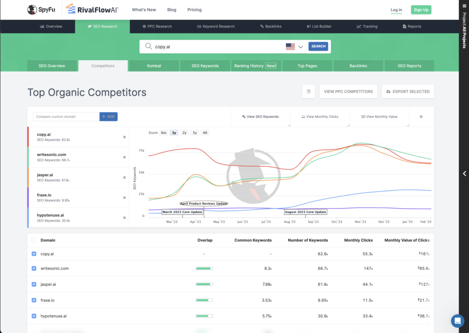Open the What's New link

[x=144, y=10]
